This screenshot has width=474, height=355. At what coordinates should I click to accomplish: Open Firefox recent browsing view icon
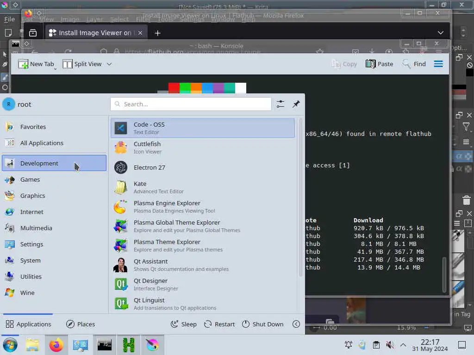33,33
